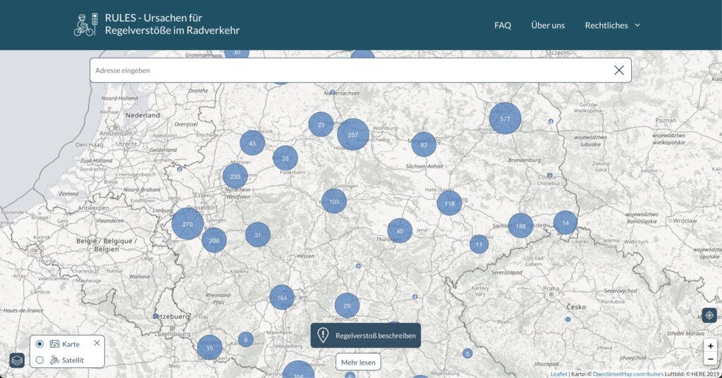The image size is (722, 378).
Task: Open cluster marker 23
Action: coord(321,124)
